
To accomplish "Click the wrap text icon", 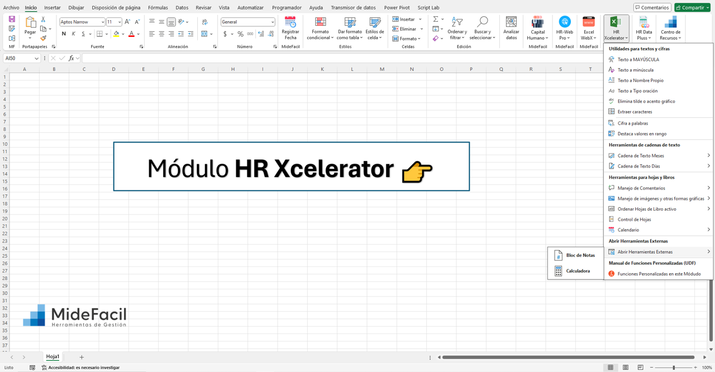I will point(204,22).
